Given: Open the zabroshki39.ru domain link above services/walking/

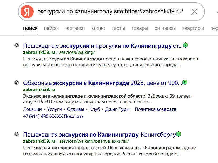Looking at the screenshot, I should click(39, 52).
